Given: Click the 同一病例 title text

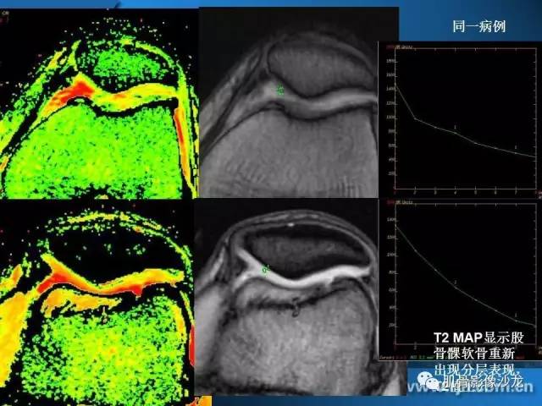Looking at the screenshot, I should point(479,26).
